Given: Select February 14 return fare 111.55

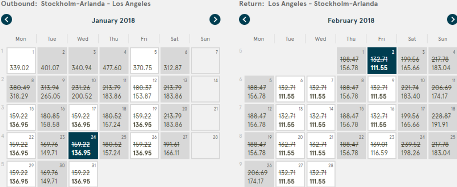Looking at the screenshot, I should click(320, 117).
